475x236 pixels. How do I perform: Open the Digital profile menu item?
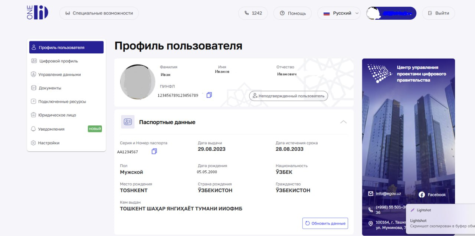tap(58, 61)
